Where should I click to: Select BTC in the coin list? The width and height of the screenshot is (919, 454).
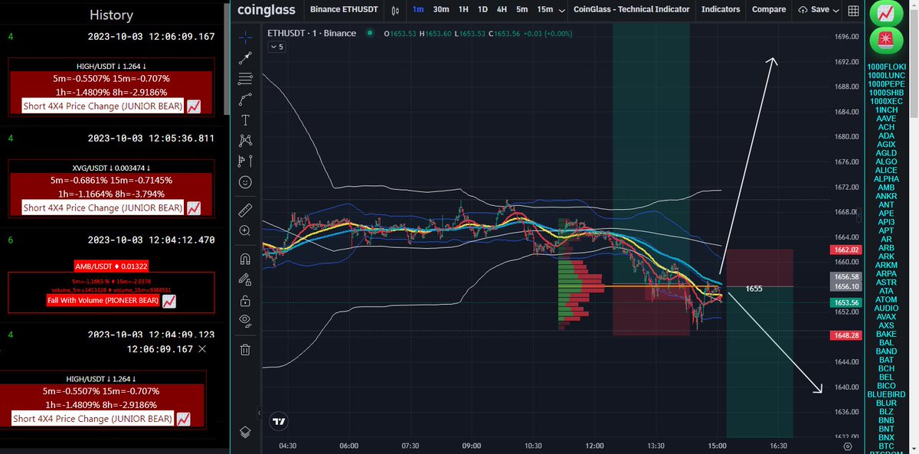coord(887,446)
